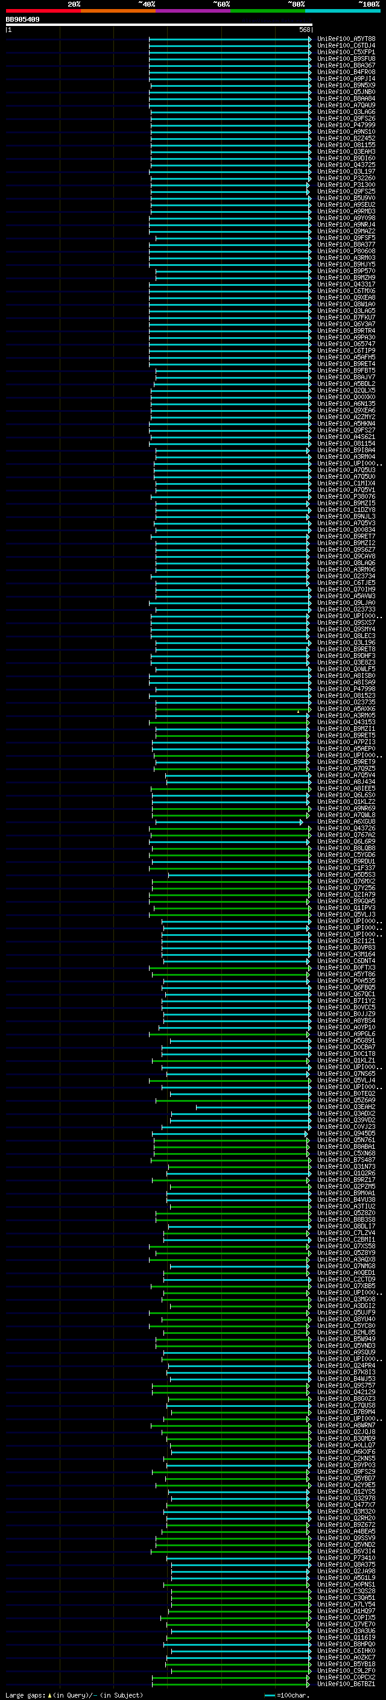Click hit label UniRef100_P31300
The image size is (386, 1700).
click(346, 185)
